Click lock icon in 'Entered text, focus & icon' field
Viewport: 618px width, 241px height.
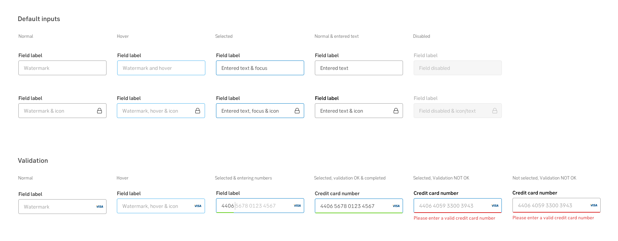[x=297, y=111]
